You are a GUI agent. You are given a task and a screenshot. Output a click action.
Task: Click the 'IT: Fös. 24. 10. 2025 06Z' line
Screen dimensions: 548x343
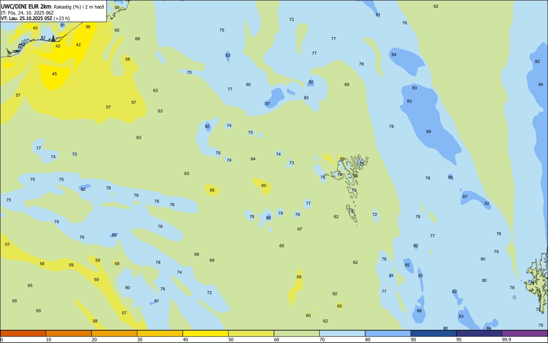pyautogui.click(x=27, y=13)
